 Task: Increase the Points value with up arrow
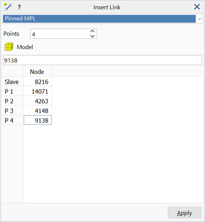click(93, 31)
